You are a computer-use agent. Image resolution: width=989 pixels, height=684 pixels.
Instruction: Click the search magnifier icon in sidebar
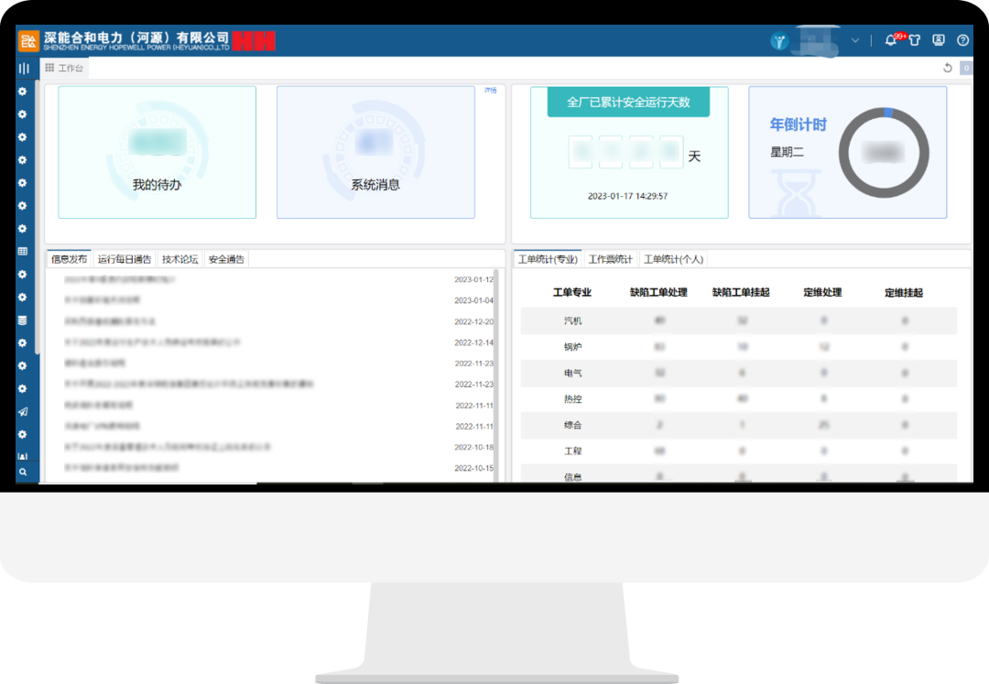pos(23,472)
